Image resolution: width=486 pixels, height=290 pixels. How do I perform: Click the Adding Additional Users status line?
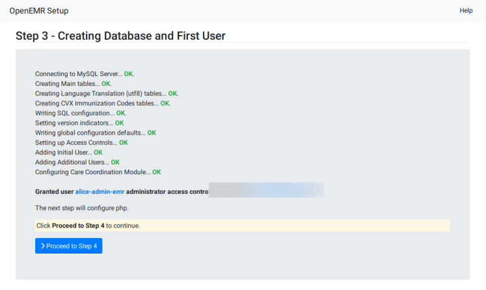click(77, 162)
